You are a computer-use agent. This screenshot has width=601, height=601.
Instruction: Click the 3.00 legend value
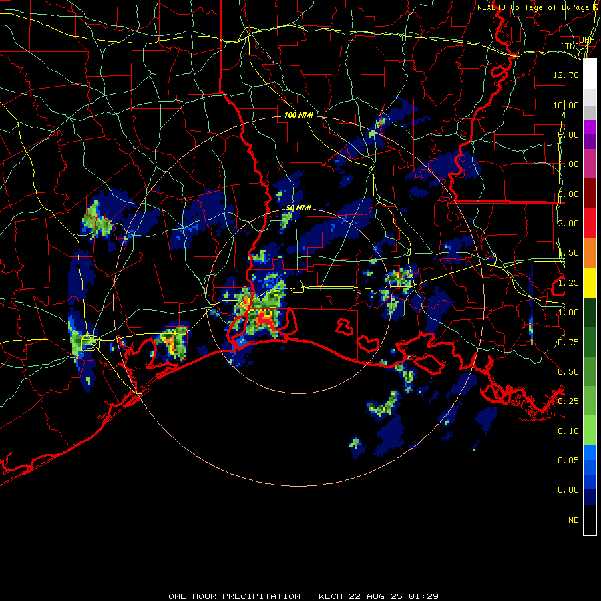coord(568,194)
